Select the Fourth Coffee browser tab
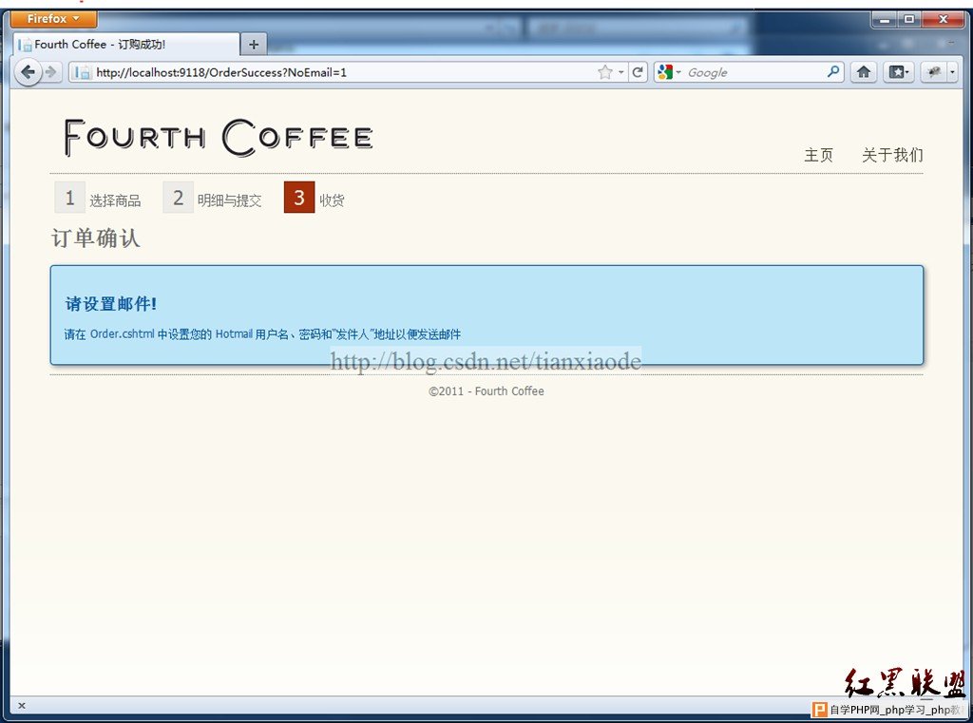The height and width of the screenshot is (723, 973). (x=126, y=45)
